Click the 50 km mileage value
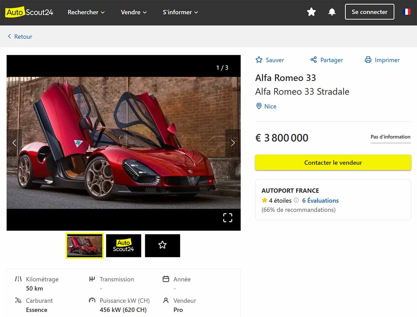 pos(34,288)
